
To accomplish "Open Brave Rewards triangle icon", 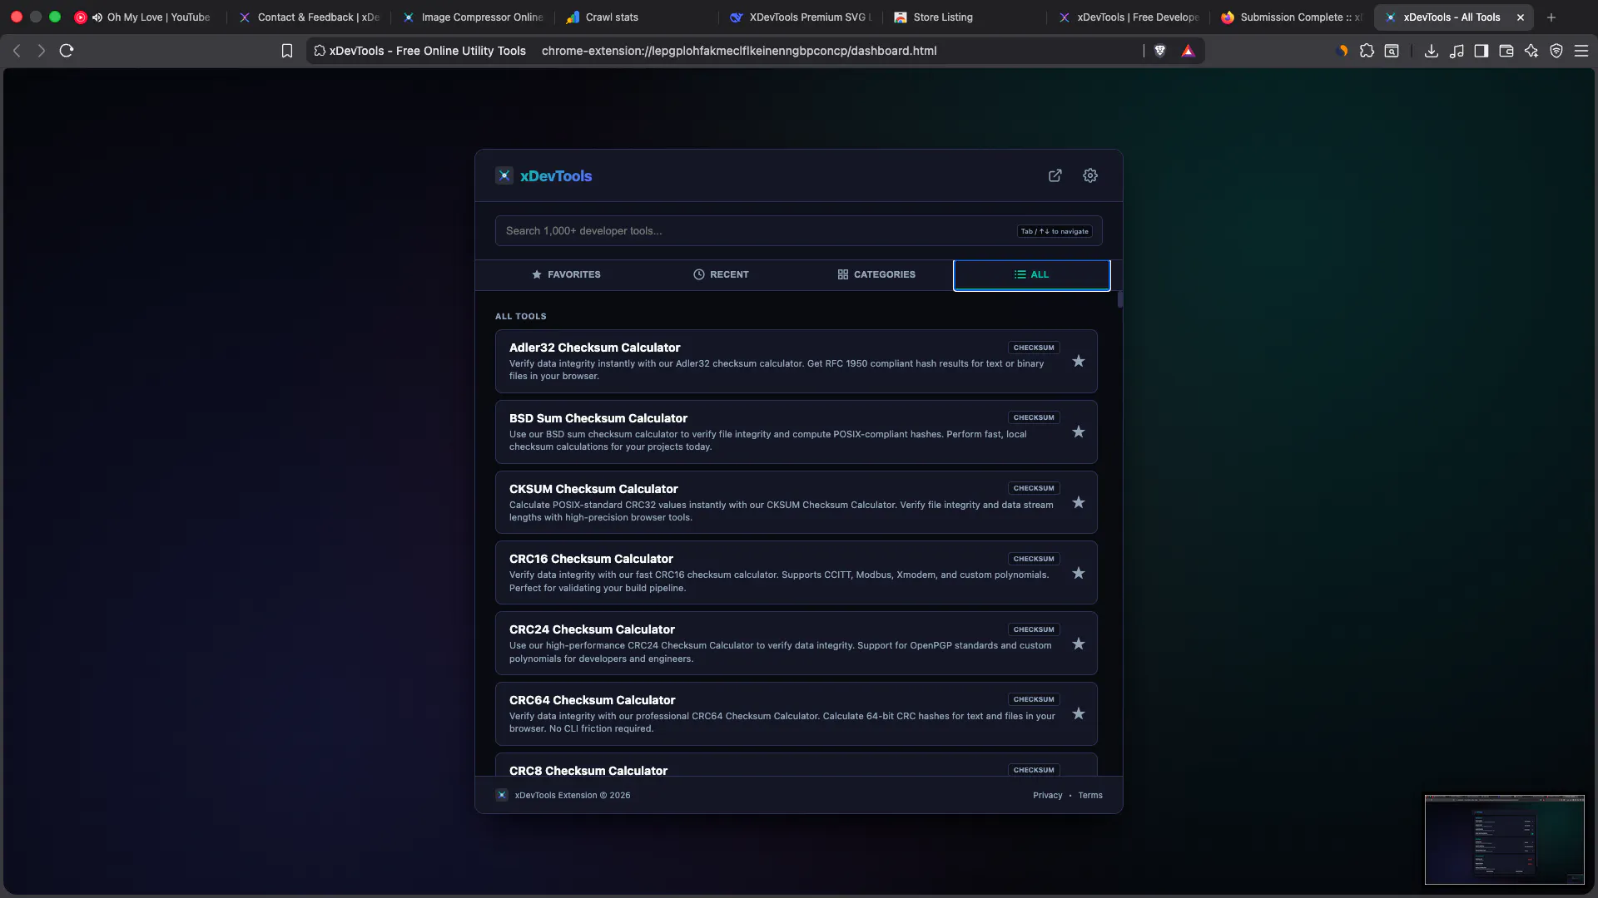I will (1188, 51).
